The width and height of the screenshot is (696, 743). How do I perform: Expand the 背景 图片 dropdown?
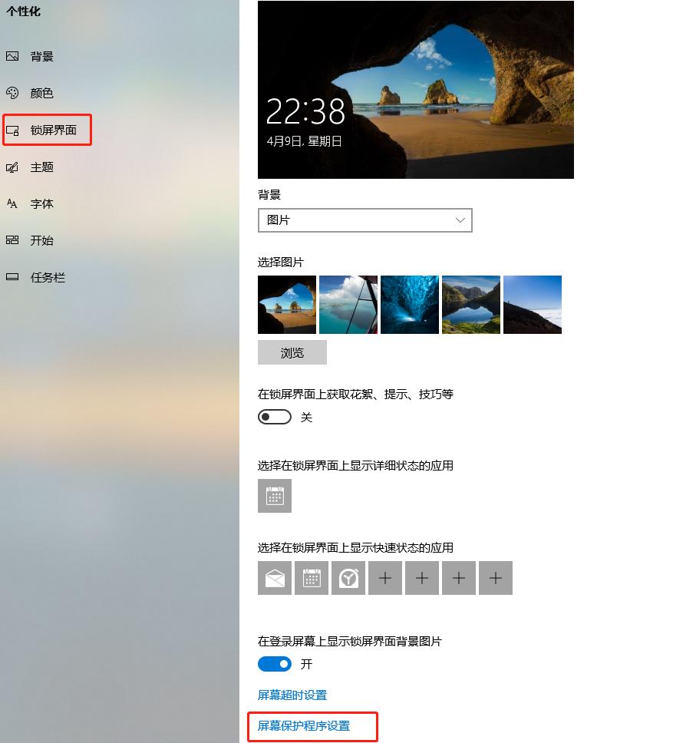click(x=364, y=220)
